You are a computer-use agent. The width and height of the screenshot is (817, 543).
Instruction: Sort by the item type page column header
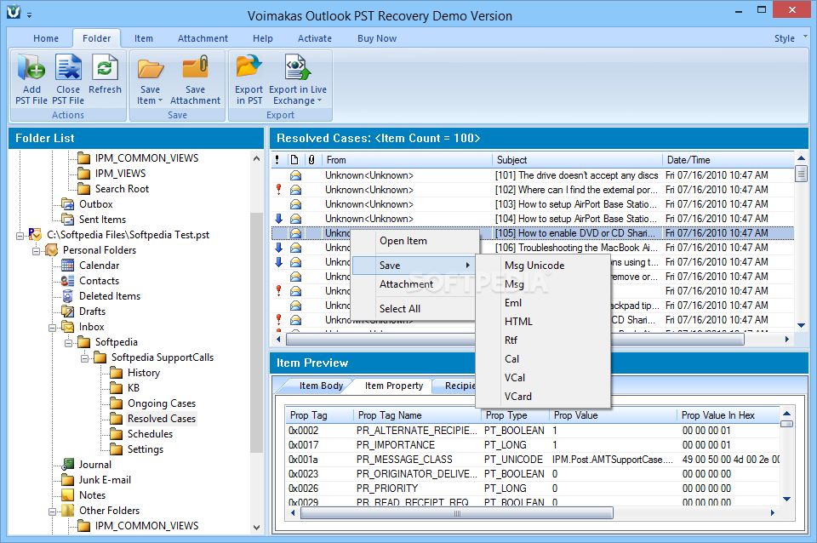point(295,160)
